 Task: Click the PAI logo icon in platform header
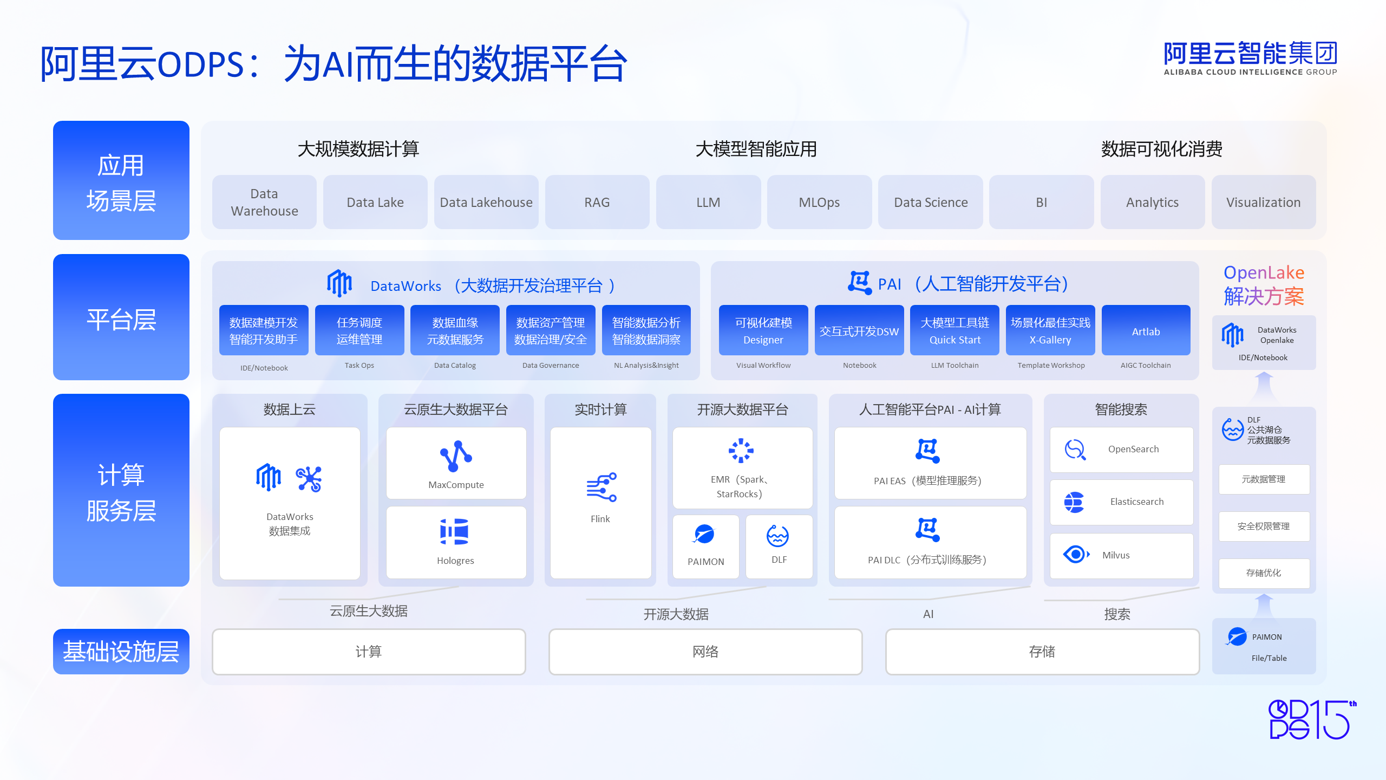point(860,282)
